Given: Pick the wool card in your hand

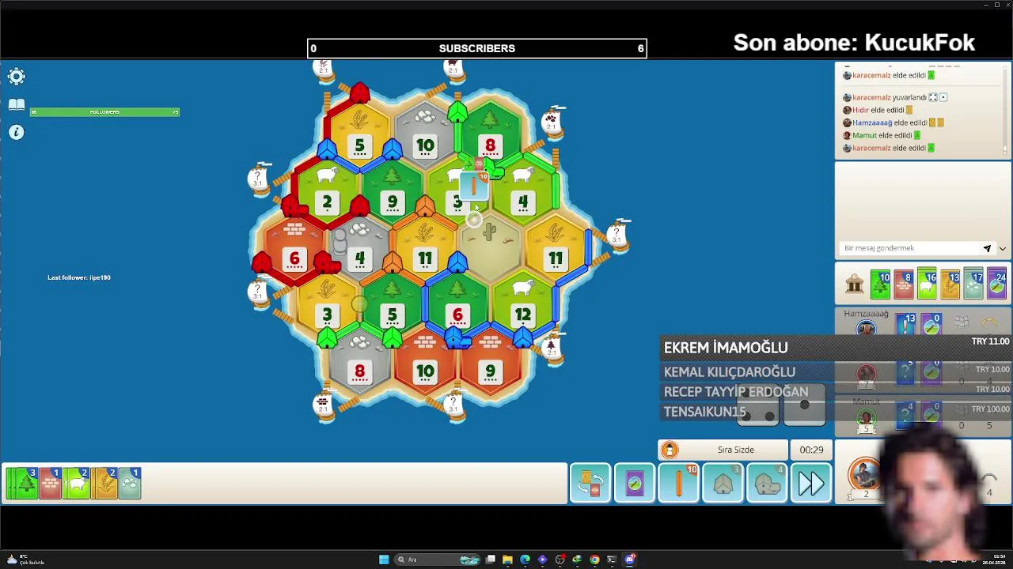Looking at the screenshot, I should pos(77,483).
